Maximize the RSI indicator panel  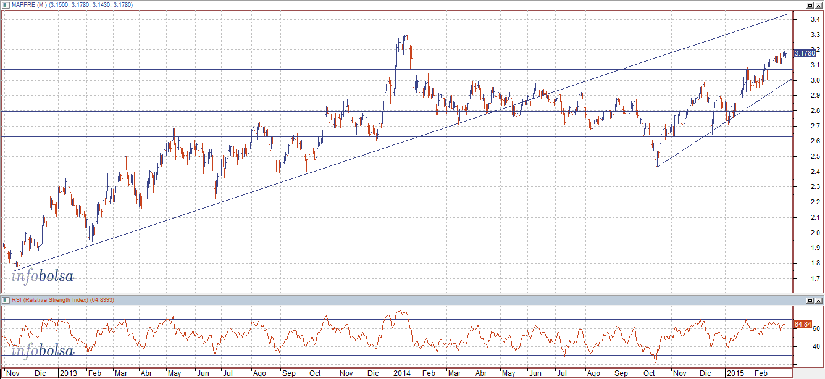click(x=810, y=299)
